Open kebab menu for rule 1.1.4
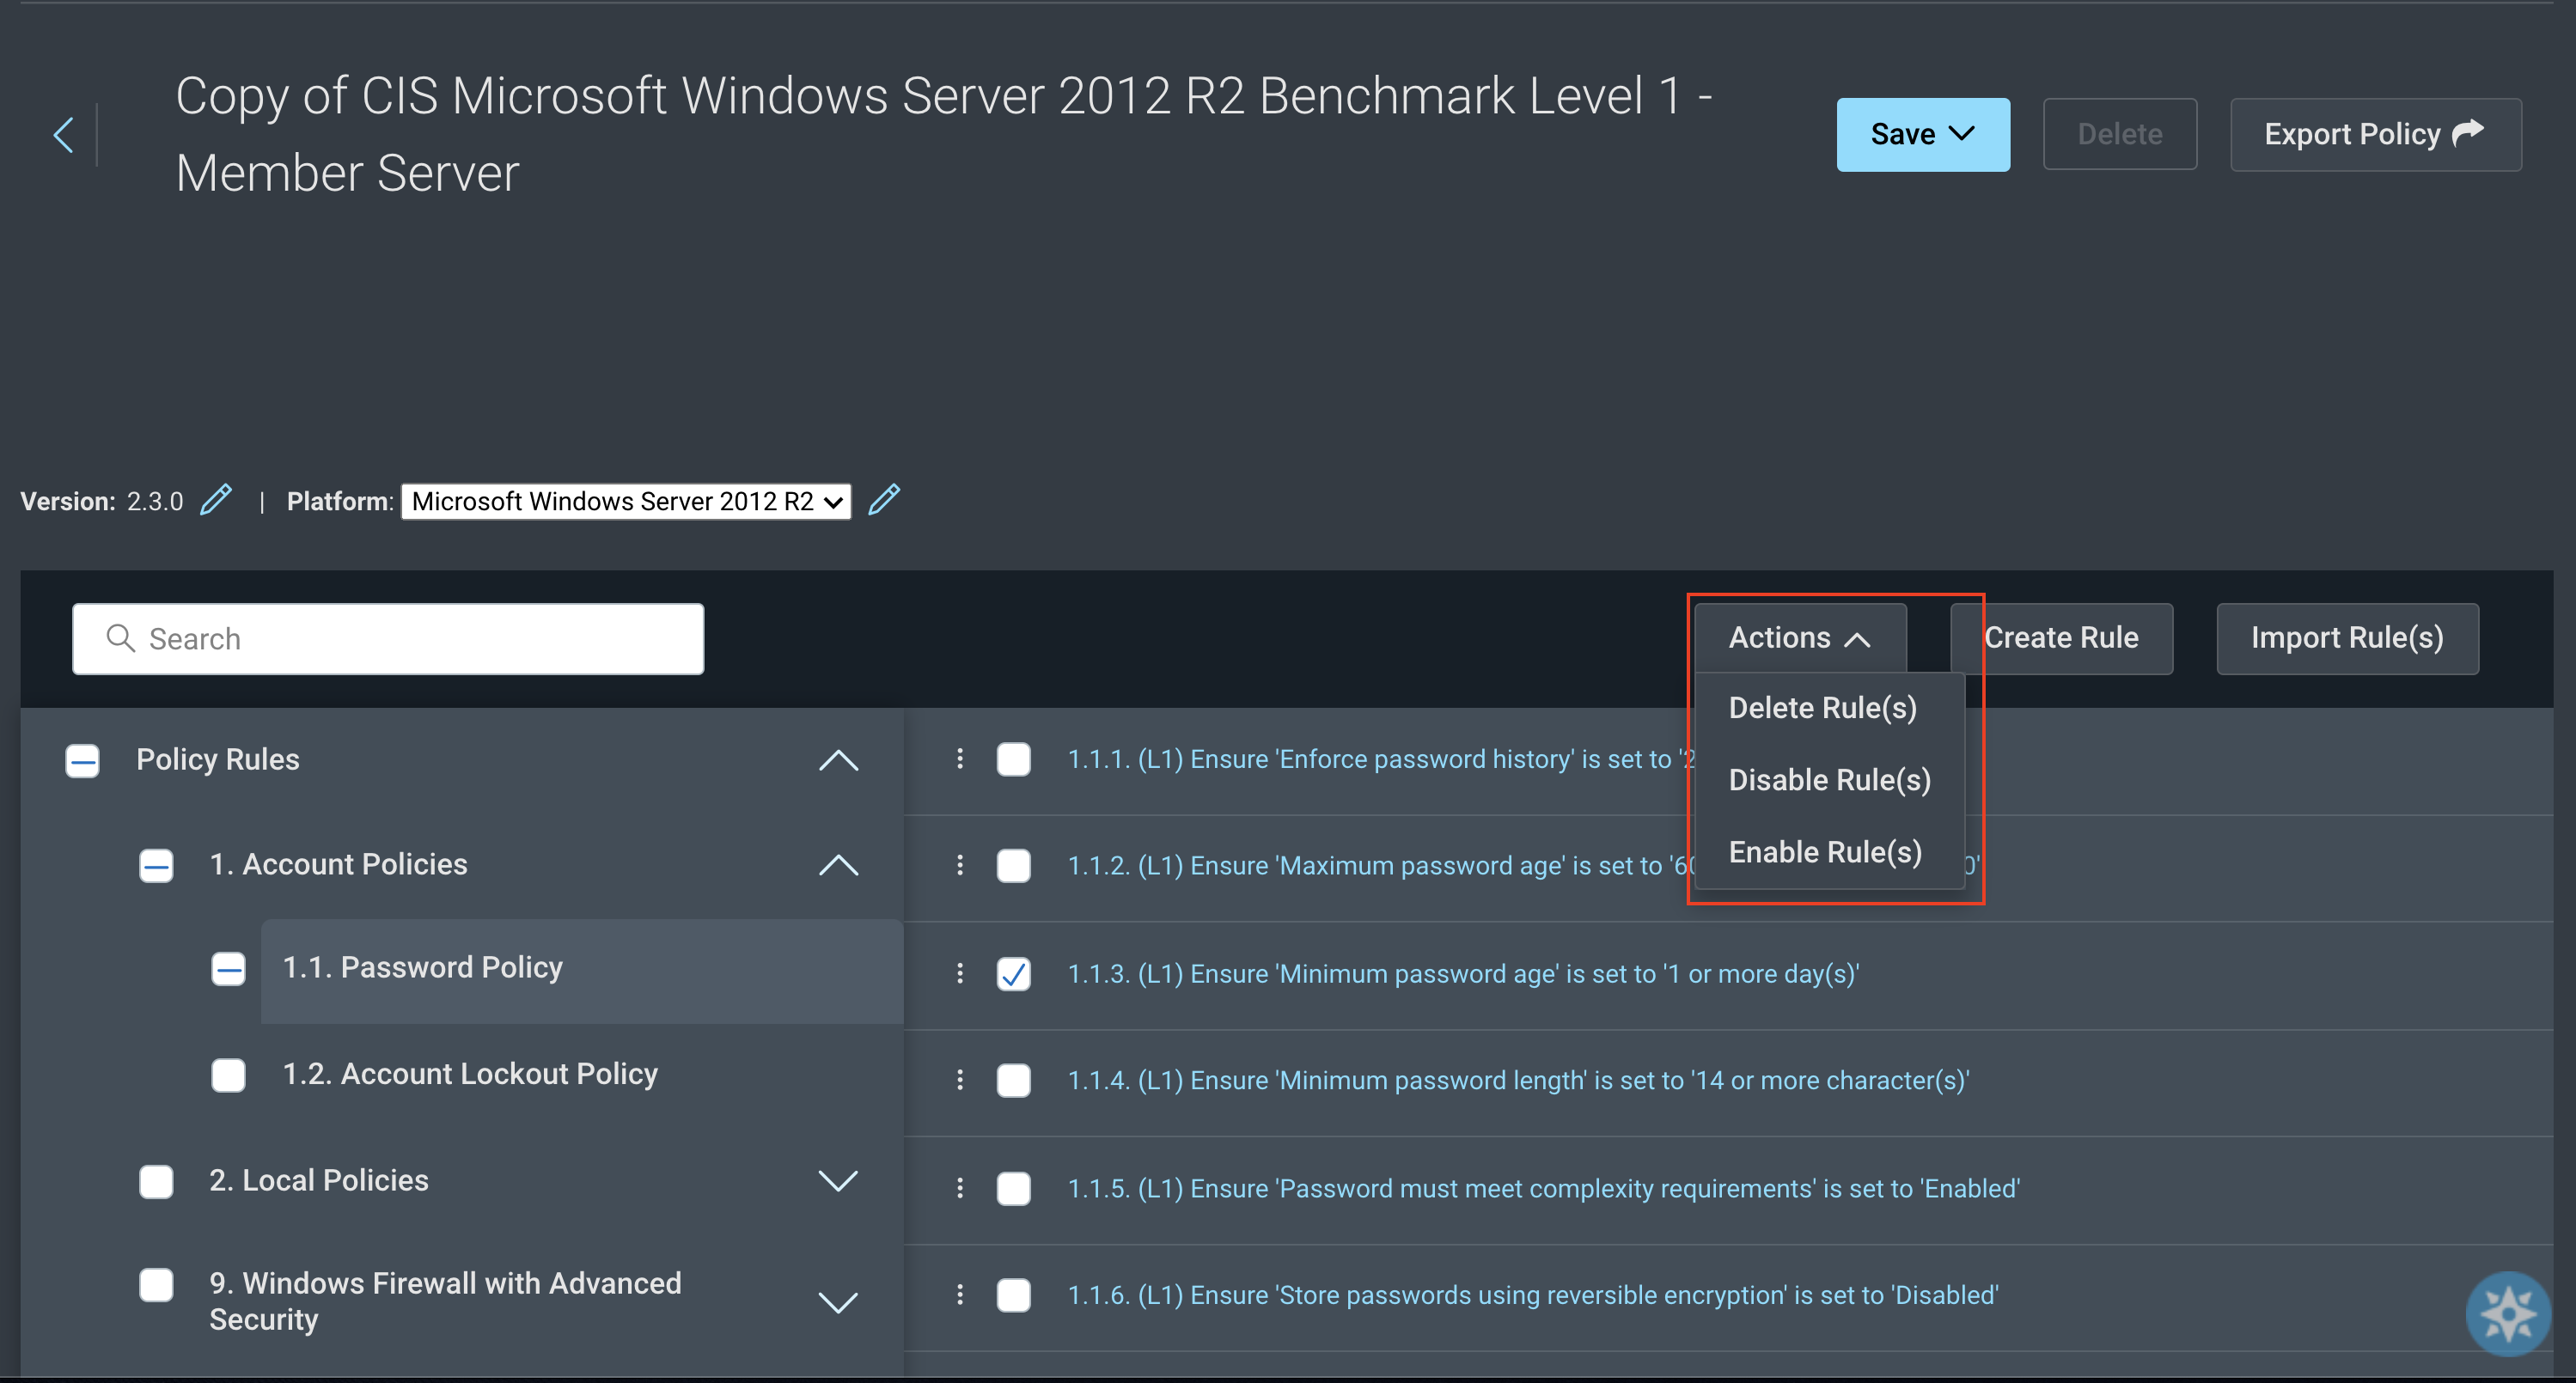This screenshot has width=2576, height=1383. [960, 1080]
